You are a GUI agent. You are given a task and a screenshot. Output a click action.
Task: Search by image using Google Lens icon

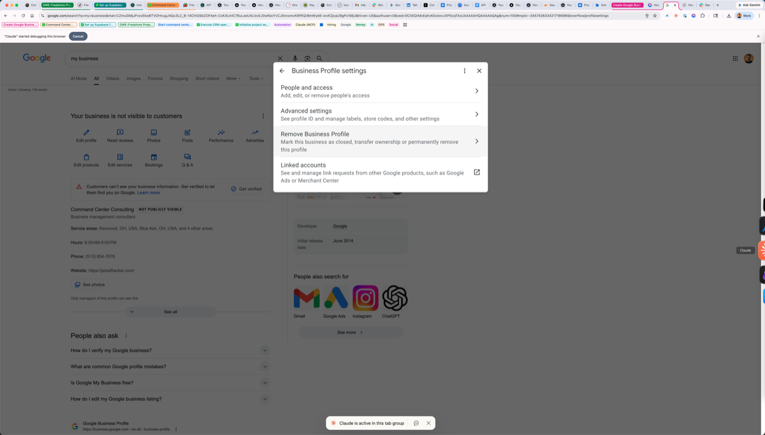[307, 58]
